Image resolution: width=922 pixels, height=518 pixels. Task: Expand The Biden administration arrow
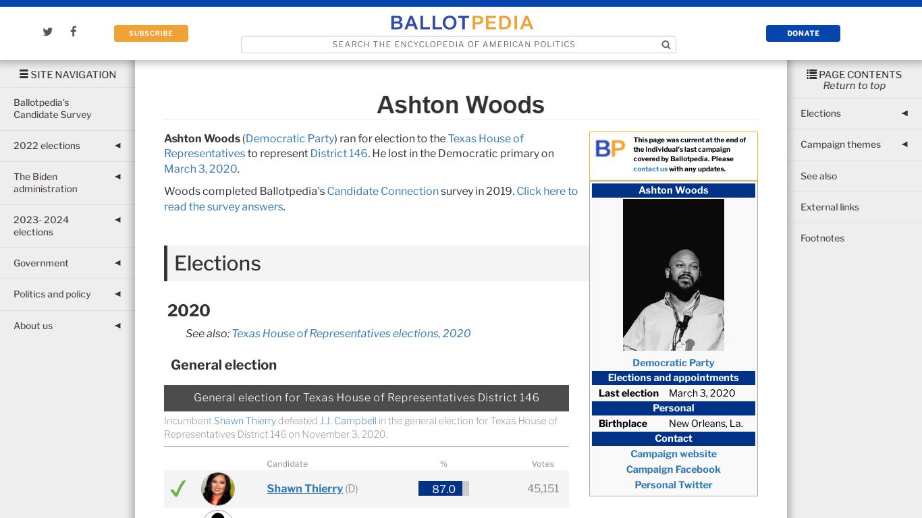117,177
